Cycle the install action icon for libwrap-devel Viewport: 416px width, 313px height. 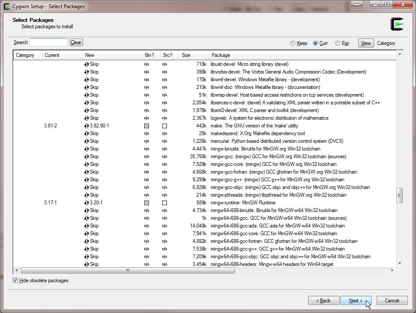[86, 95]
